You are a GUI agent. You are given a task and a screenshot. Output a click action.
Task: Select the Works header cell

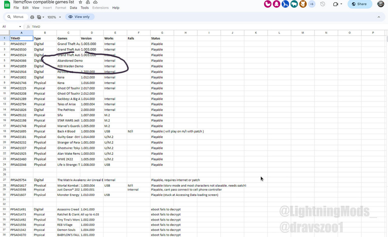click(115, 38)
